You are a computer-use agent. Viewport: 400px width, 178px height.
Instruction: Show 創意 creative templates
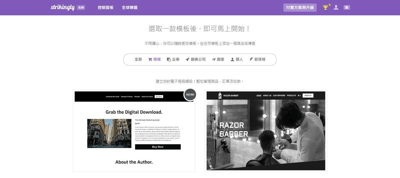click(218, 59)
